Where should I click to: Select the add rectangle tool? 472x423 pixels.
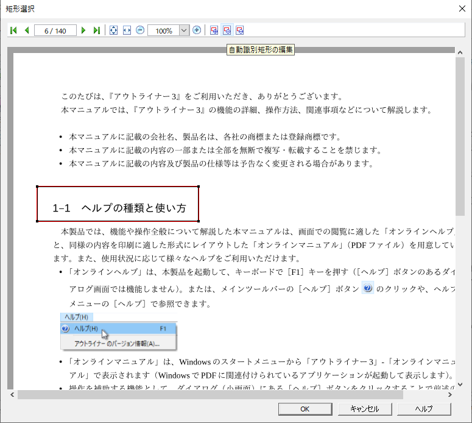pyautogui.click(x=214, y=30)
